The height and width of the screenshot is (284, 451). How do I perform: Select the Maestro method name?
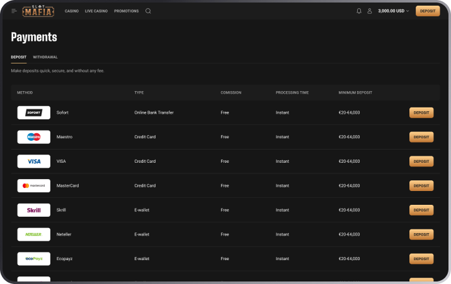click(64, 137)
